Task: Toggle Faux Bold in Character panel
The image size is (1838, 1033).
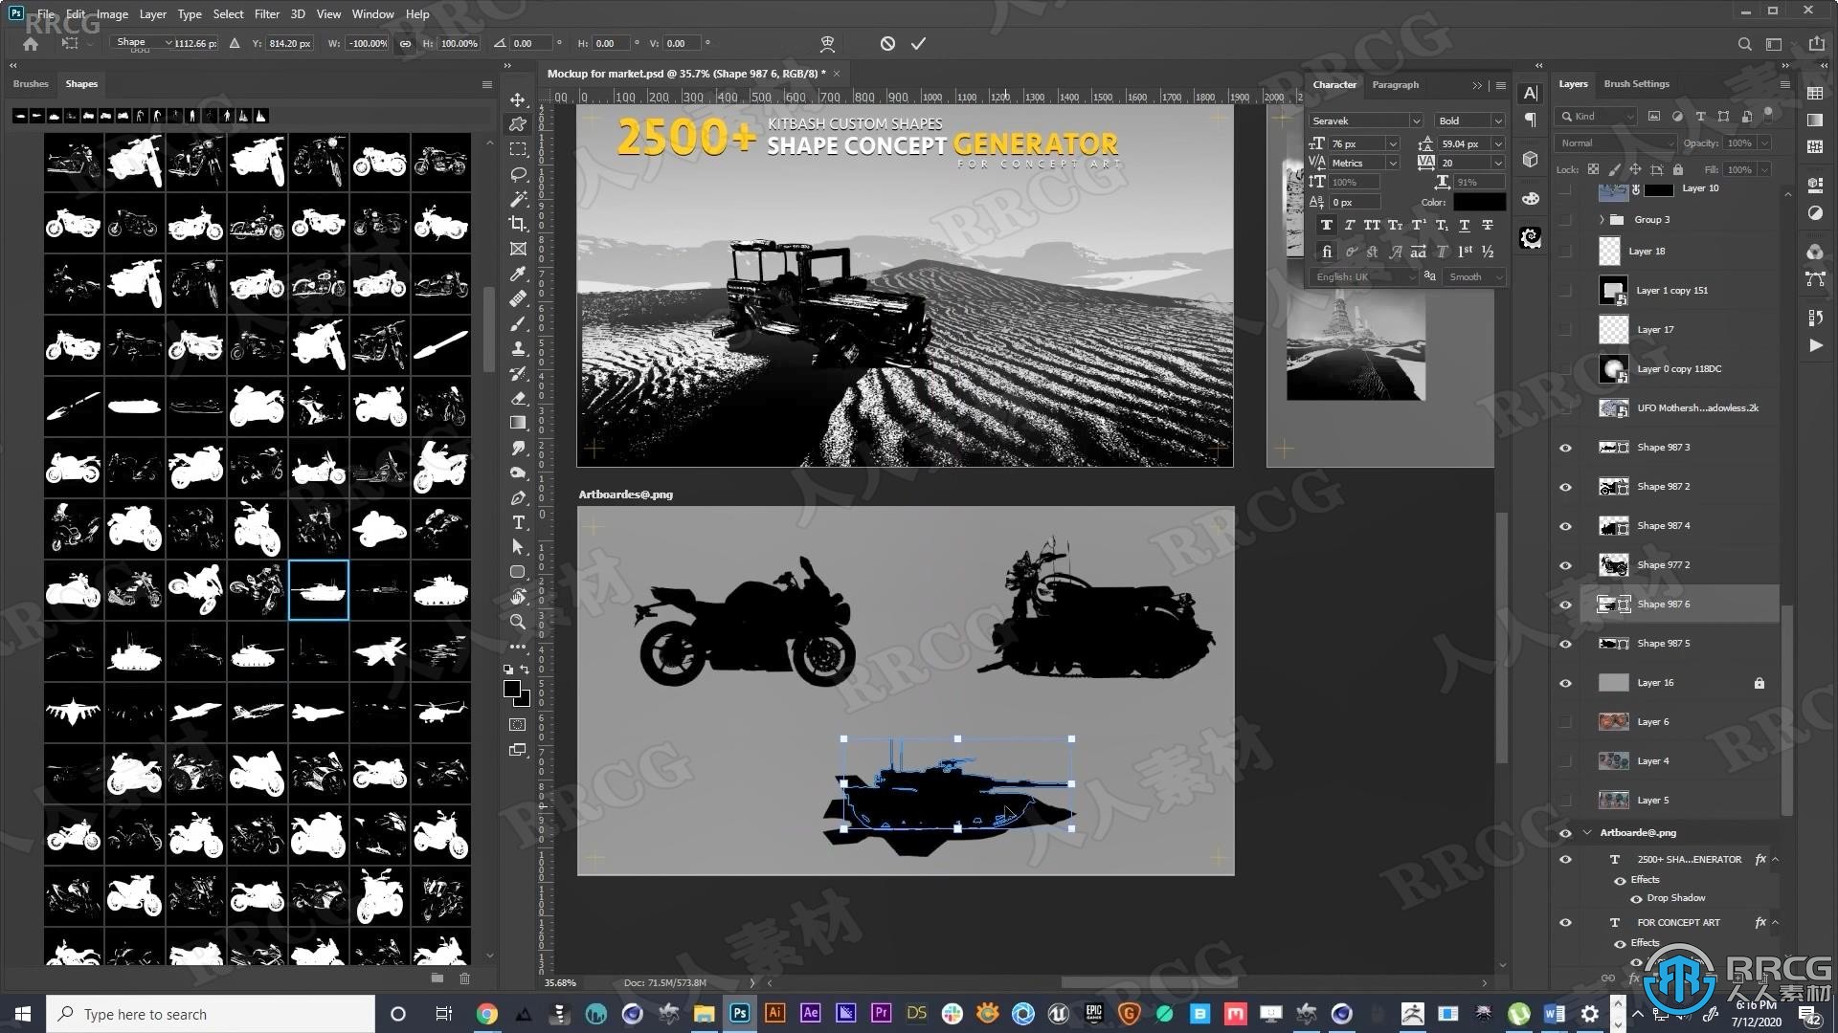Action: click(x=1326, y=225)
